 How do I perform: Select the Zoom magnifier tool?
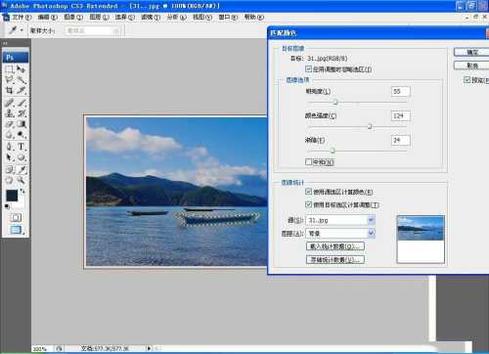22,180
